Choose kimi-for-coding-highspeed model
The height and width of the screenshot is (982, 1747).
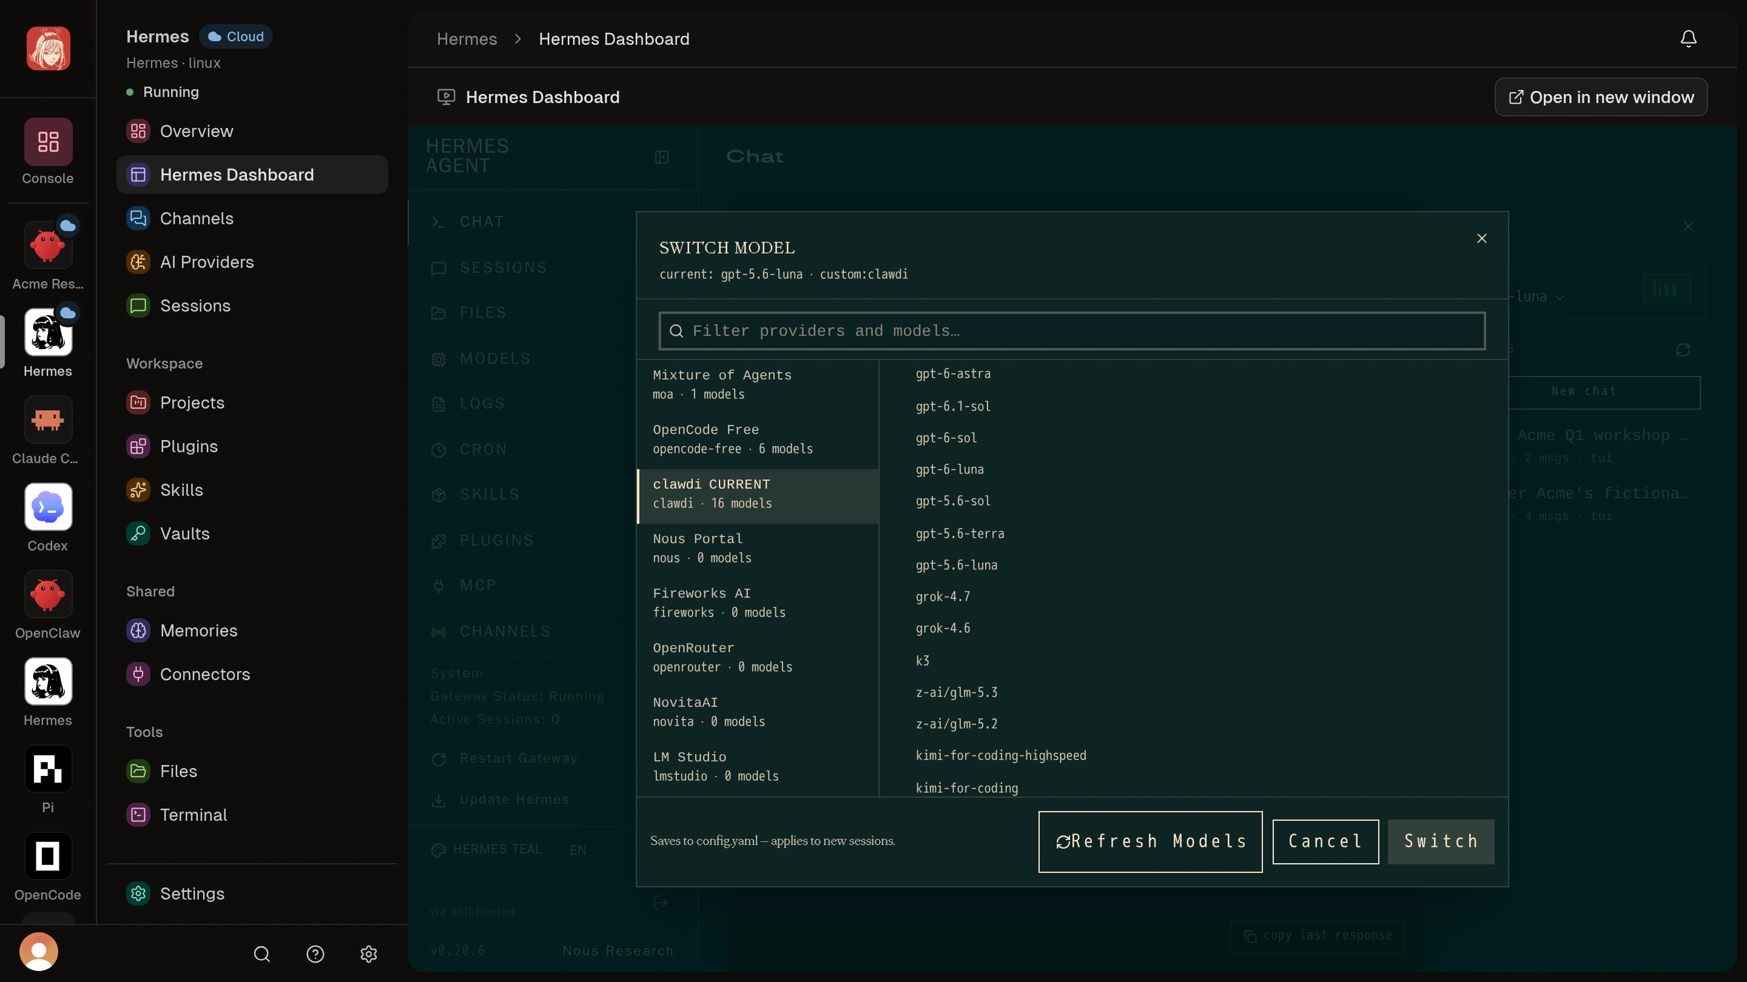(x=1000, y=756)
